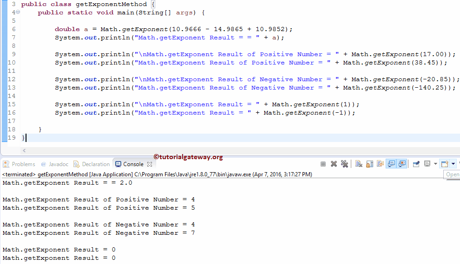Click the Display Selected Console monitor icon
This screenshot has width=460, height=264.
427,164
